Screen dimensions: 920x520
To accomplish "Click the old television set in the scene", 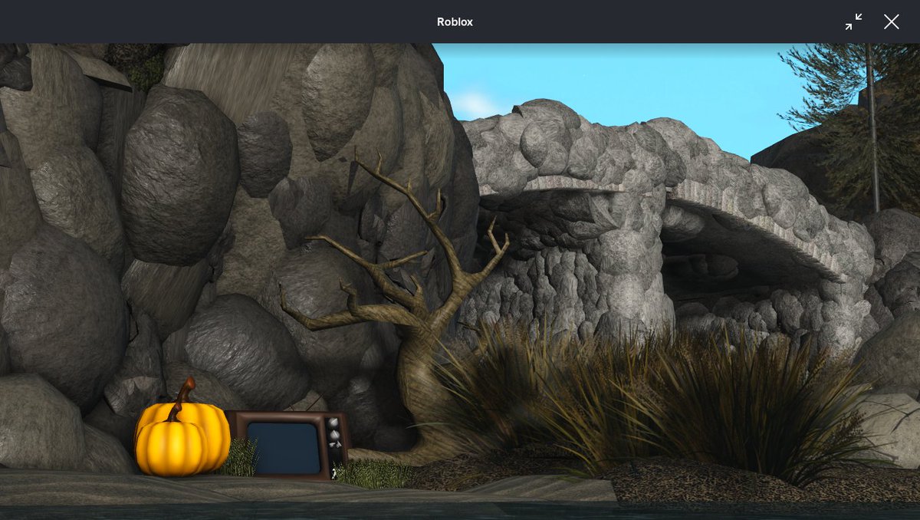I will 289,445.
